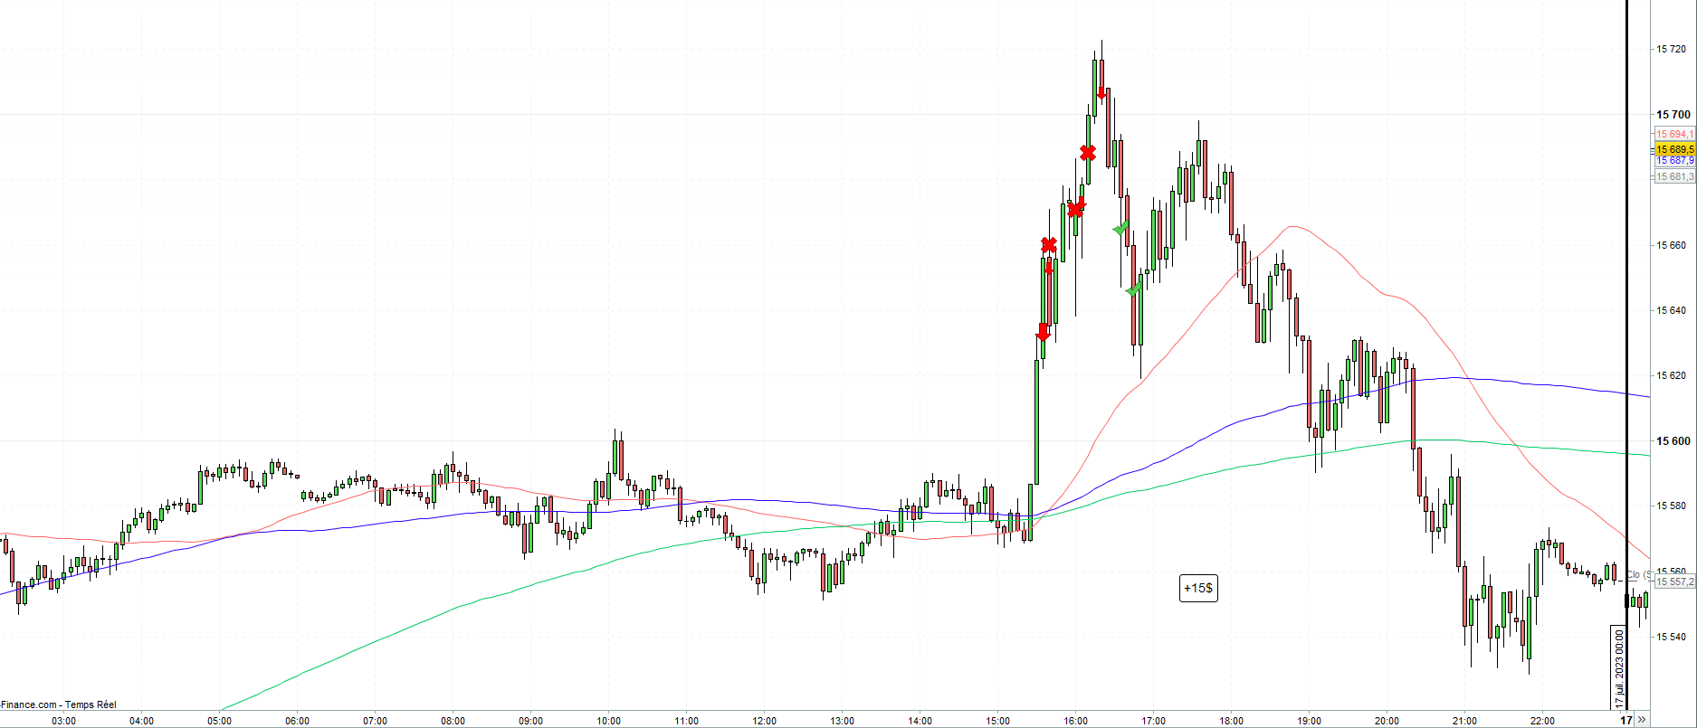Click the vertical 17 juil. 2023 00:00 date label
The image size is (1697, 728).
pos(1618,669)
